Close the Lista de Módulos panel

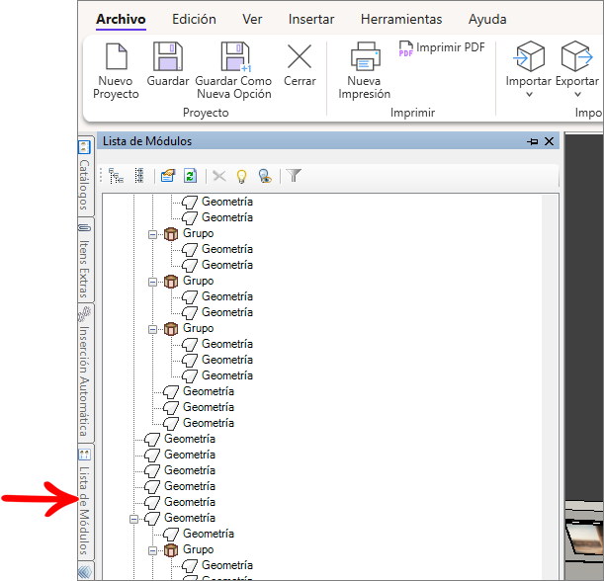tap(549, 141)
